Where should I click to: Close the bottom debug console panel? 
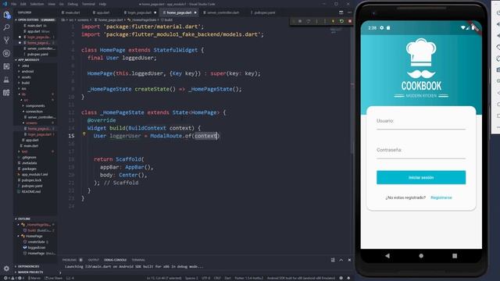click(x=349, y=260)
